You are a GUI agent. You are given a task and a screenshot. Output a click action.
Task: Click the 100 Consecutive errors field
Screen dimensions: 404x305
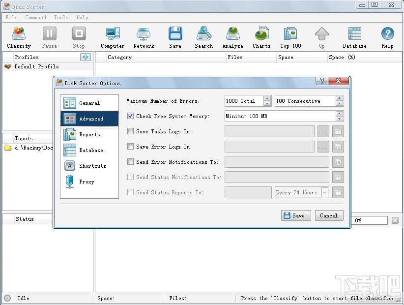click(305, 101)
